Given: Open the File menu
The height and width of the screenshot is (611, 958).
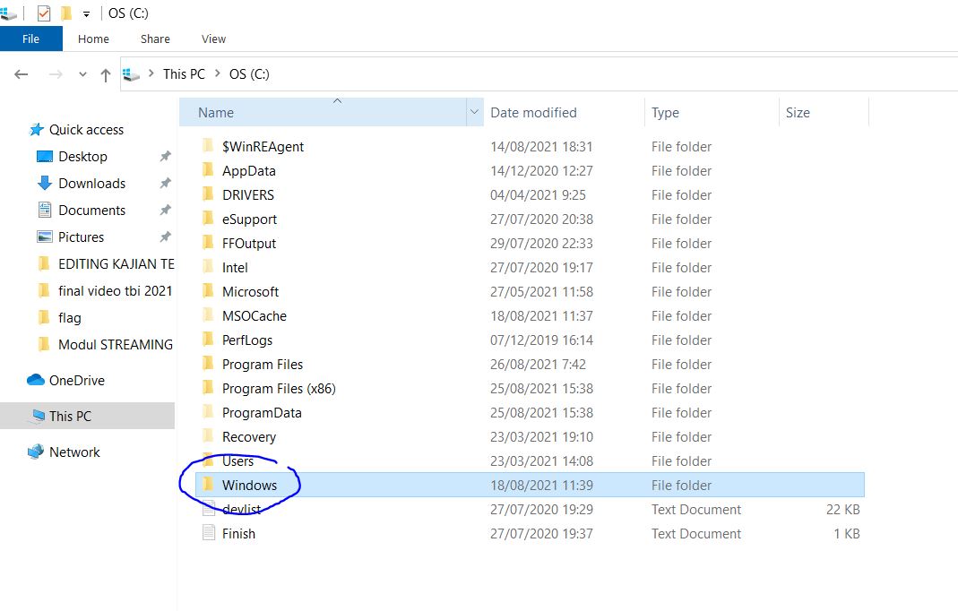Looking at the screenshot, I should [30, 39].
